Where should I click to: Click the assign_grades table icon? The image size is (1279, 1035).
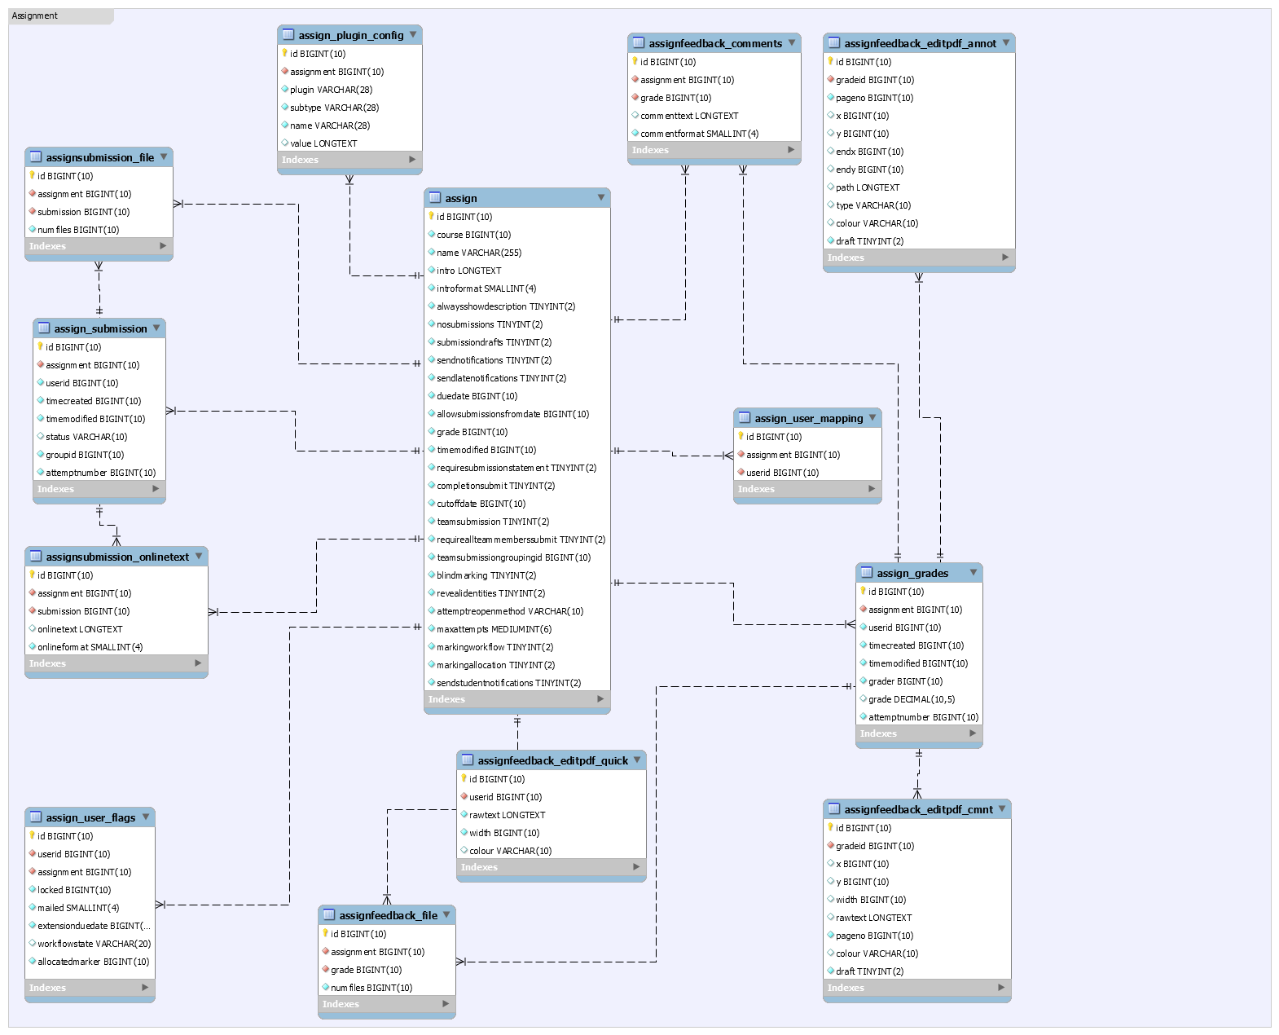tap(867, 572)
